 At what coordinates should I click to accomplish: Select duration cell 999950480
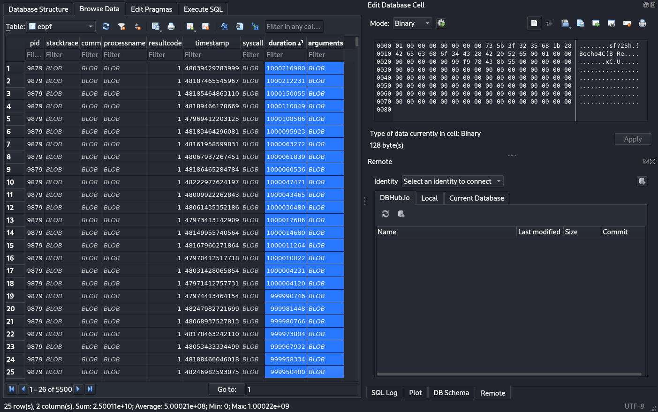coord(286,372)
